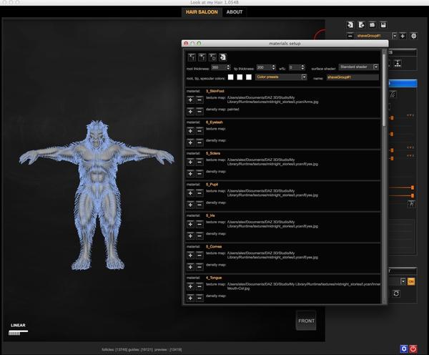This screenshot has height=355, width=429.
Task: Remove density map for 4_Tongue material
Action: [x=199, y=298]
